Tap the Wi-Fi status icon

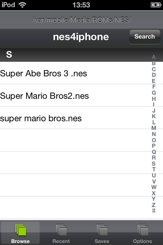23,5
